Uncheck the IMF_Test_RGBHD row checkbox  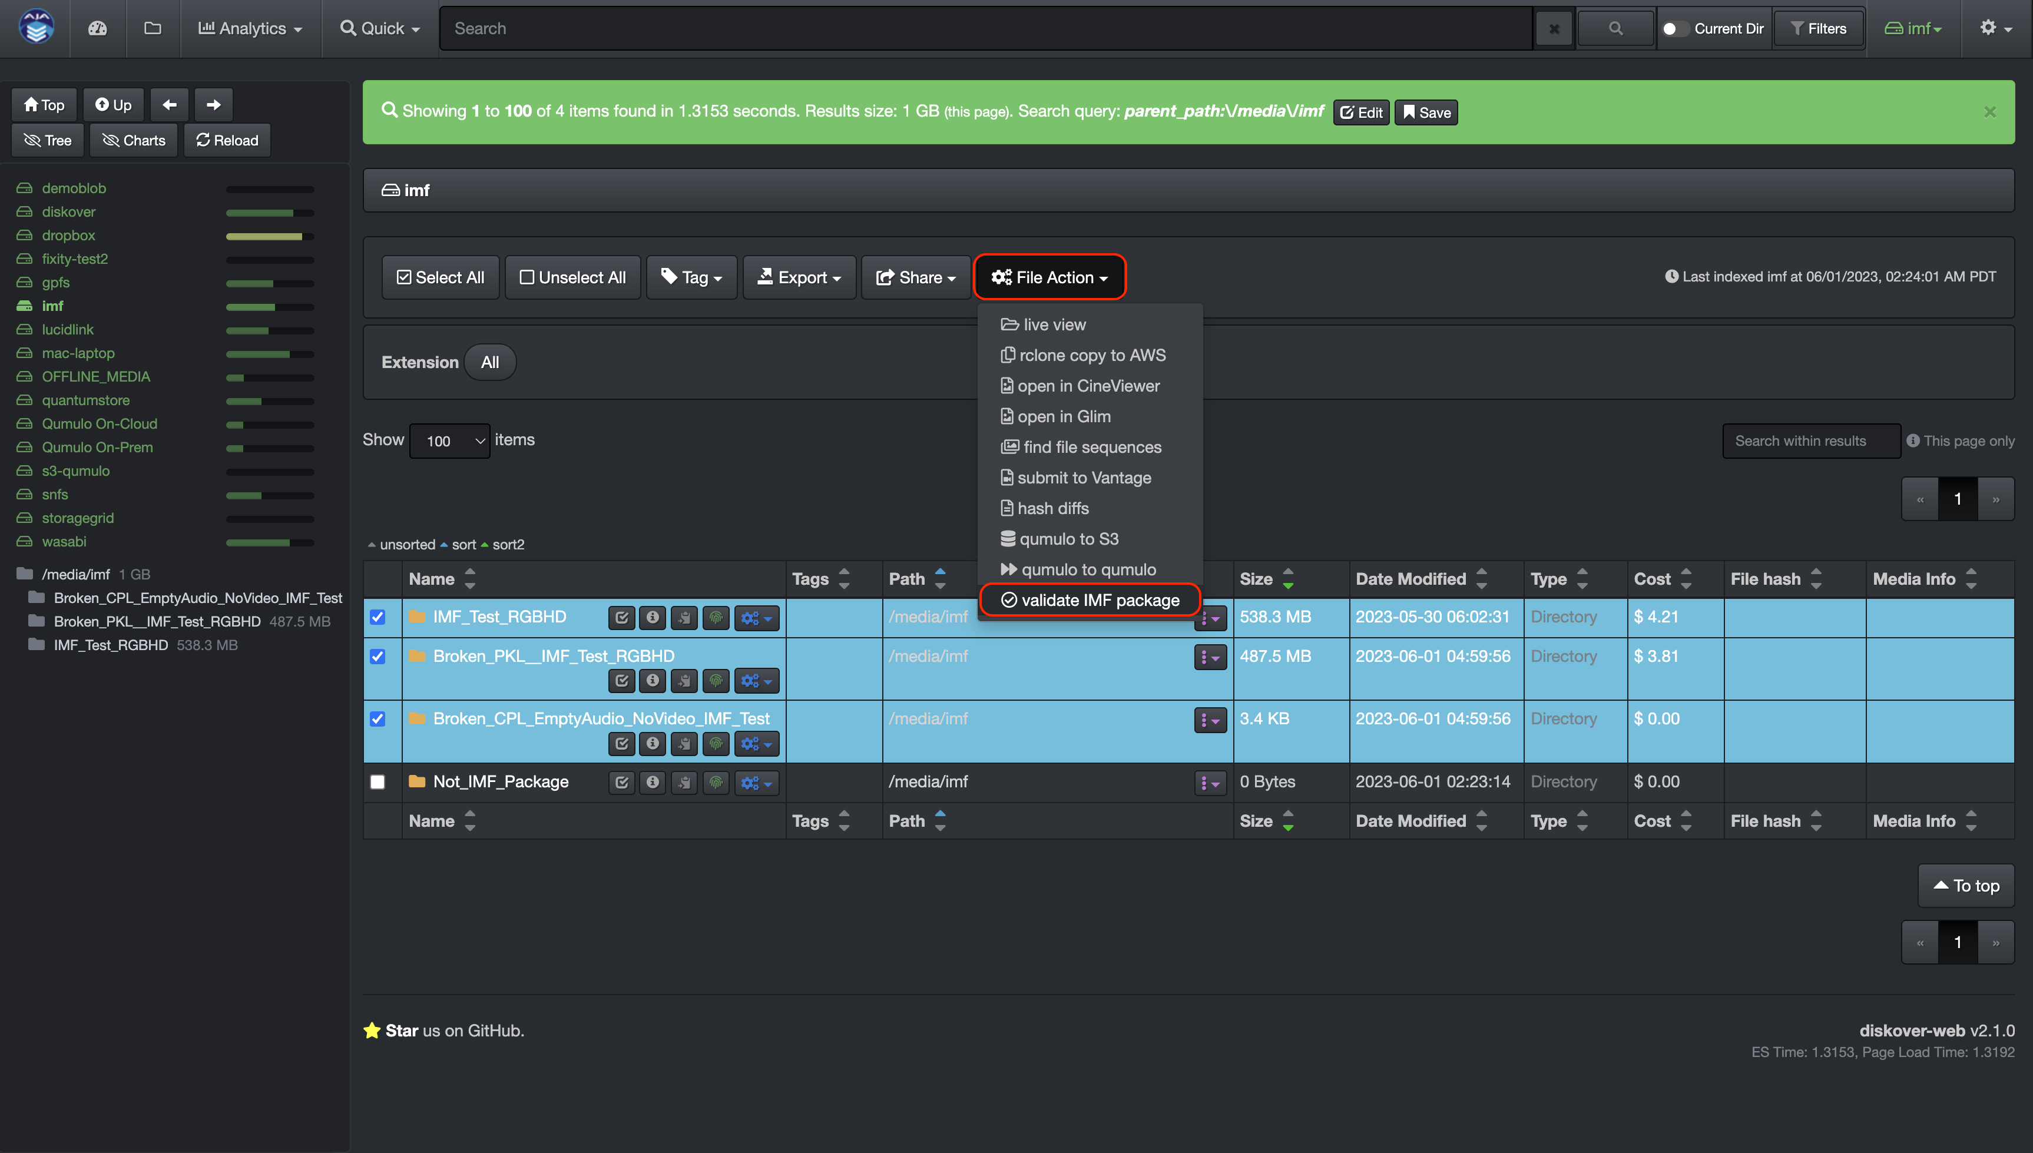[378, 618]
